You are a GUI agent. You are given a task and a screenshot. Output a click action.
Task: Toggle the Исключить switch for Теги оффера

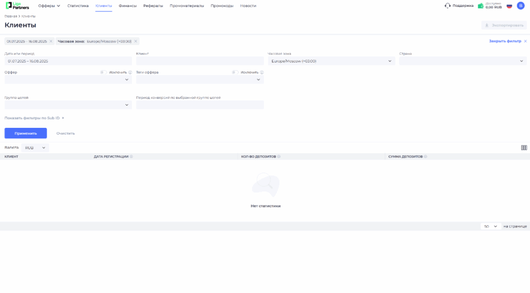(x=235, y=72)
